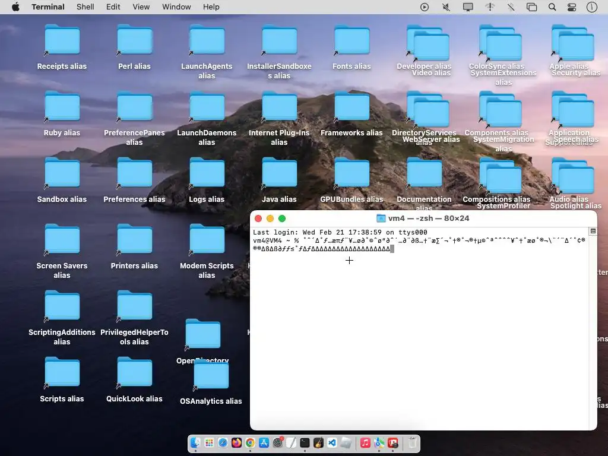Open Music from the Dock
Screen dimensions: 608x456
(365, 442)
